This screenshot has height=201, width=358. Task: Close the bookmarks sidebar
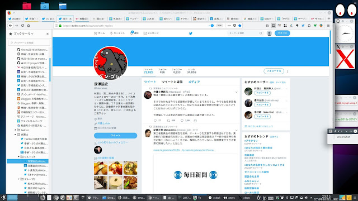48,33
